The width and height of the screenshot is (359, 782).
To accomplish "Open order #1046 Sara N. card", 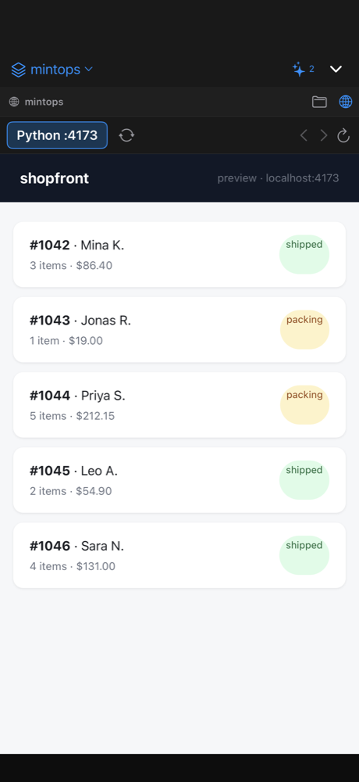I will tap(179, 555).
